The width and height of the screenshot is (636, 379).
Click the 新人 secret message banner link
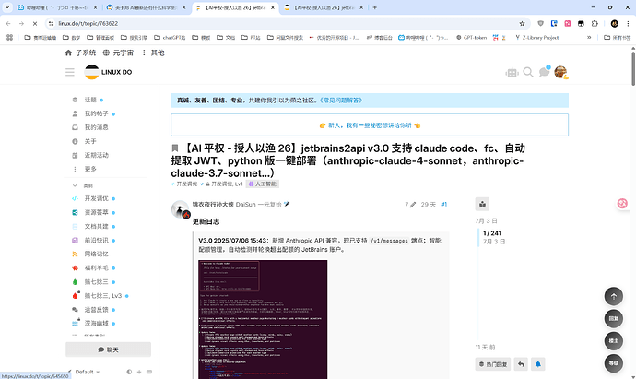click(x=370, y=125)
